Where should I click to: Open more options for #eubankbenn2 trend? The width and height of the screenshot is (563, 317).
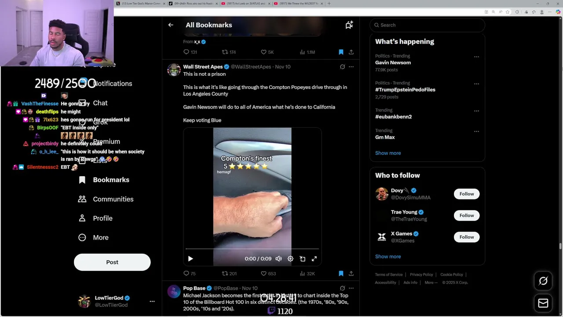(476, 111)
